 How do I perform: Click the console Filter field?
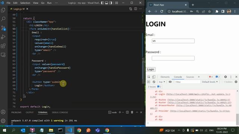coord(187,82)
